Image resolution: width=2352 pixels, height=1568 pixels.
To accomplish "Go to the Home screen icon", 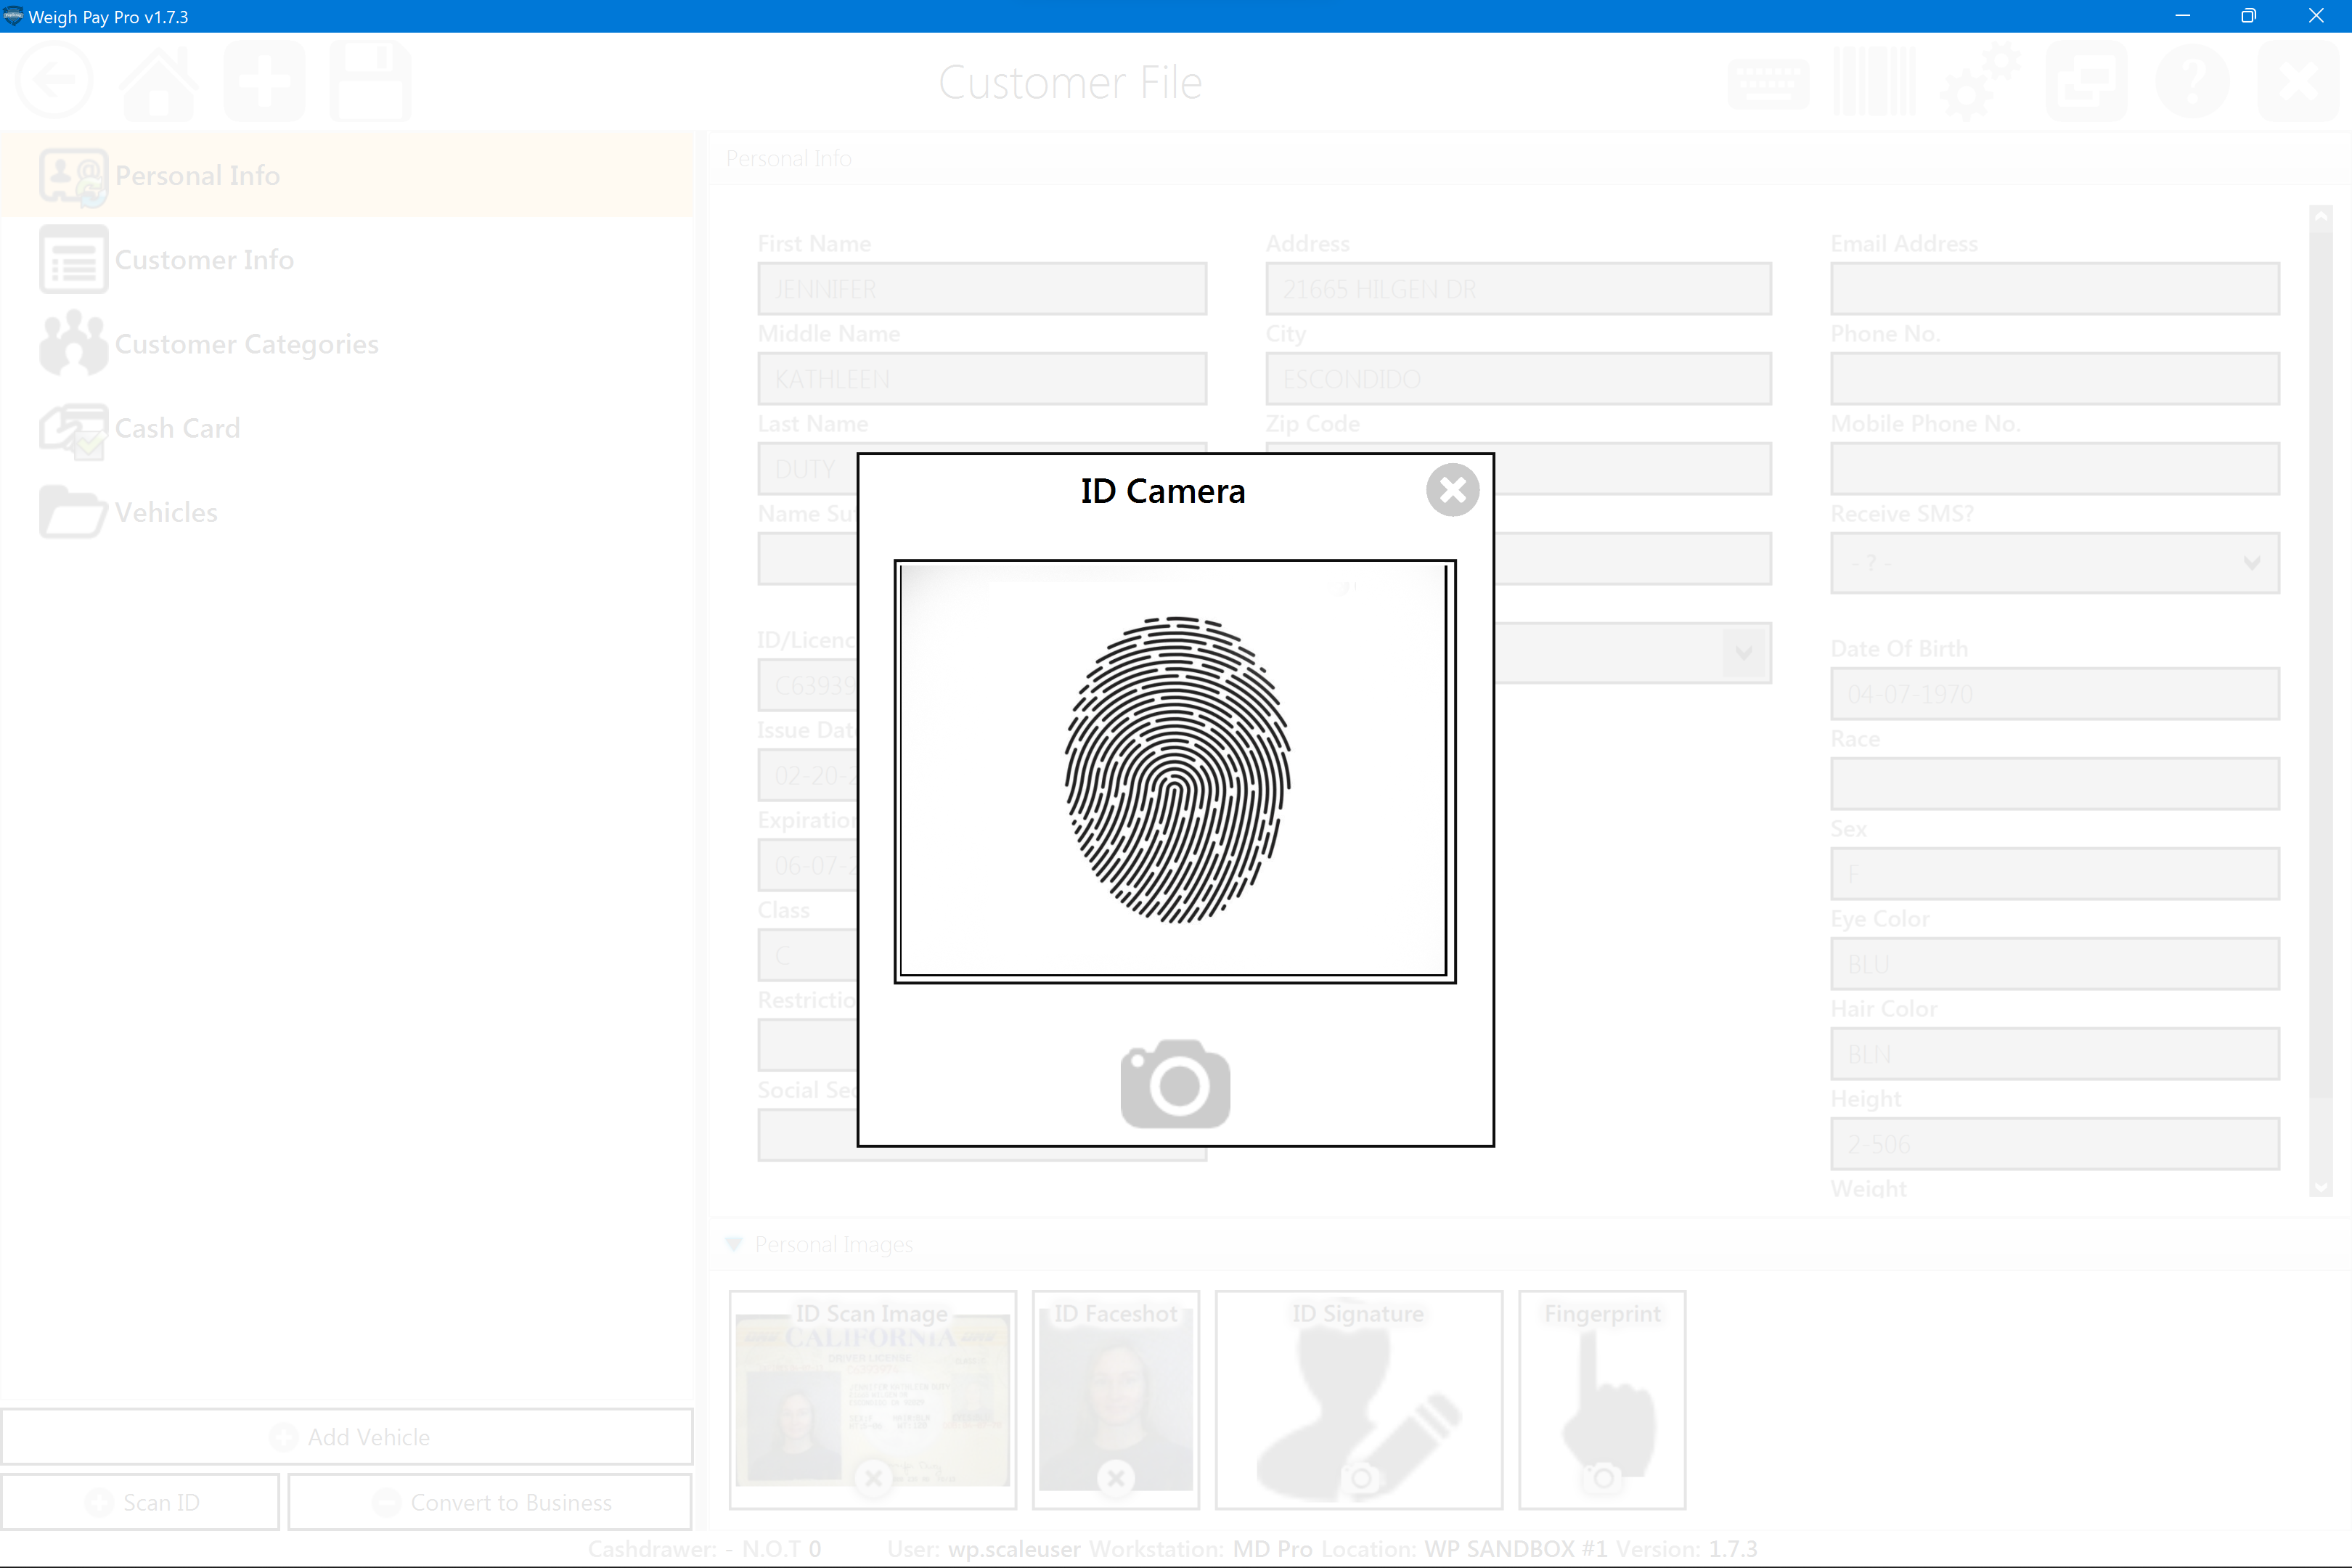I will tap(158, 81).
